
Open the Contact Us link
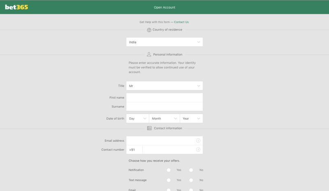coord(181,22)
